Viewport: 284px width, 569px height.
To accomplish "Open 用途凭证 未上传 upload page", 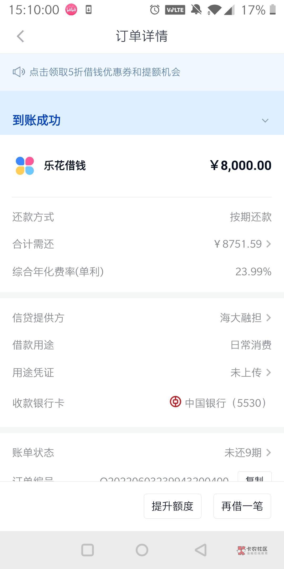I will tap(250, 372).
